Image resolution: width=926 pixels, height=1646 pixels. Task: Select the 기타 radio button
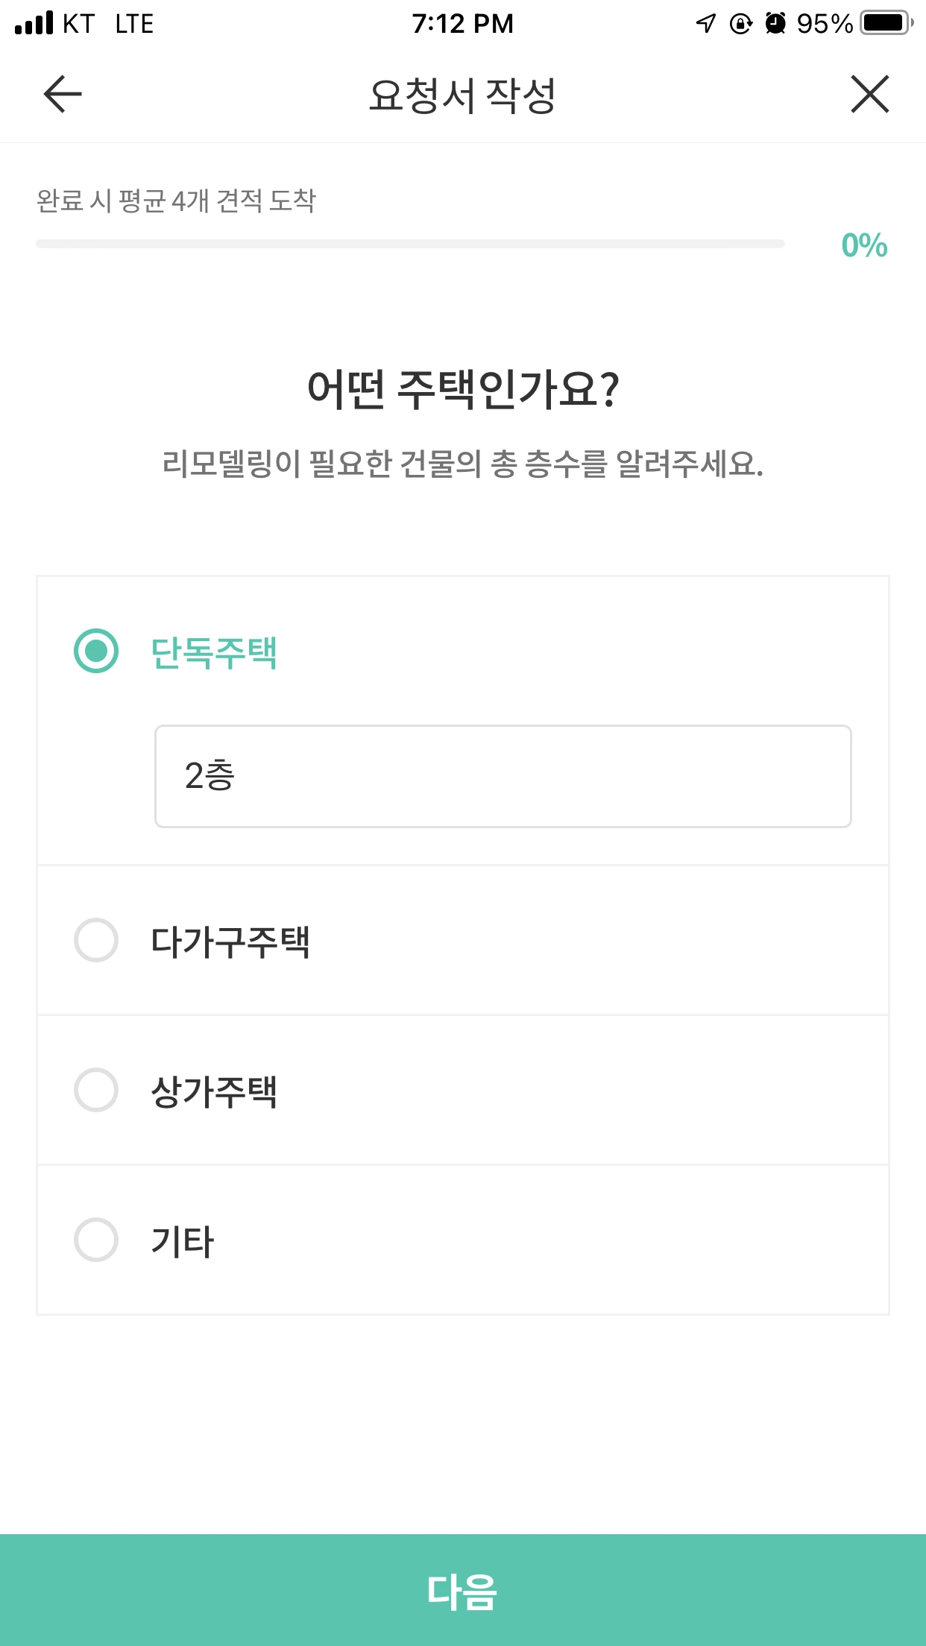point(96,1240)
